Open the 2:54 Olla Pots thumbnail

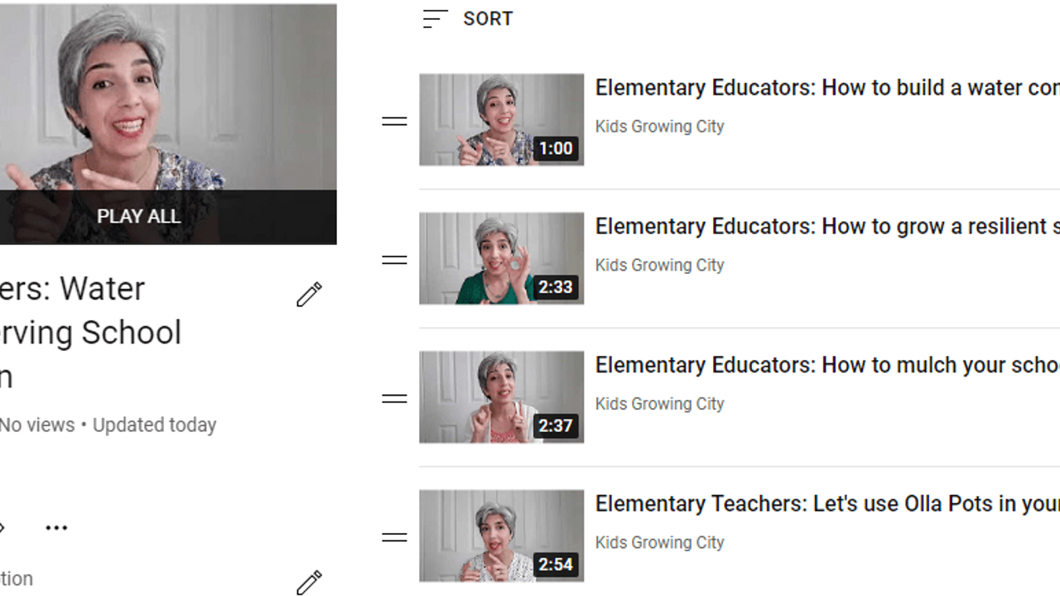coord(501,536)
